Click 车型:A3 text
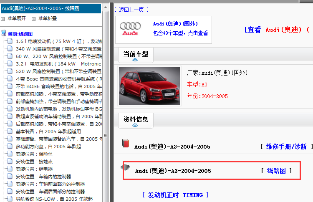 tap(197, 84)
